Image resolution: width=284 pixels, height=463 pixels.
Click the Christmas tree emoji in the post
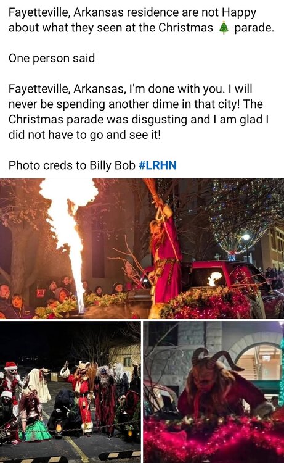224,28
